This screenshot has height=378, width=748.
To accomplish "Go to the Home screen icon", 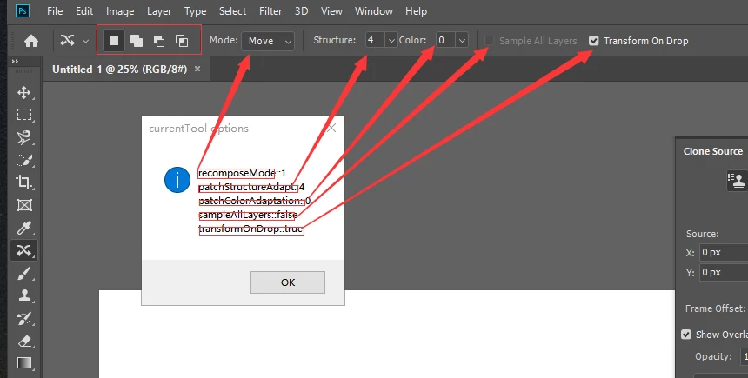I will click(31, 41).
